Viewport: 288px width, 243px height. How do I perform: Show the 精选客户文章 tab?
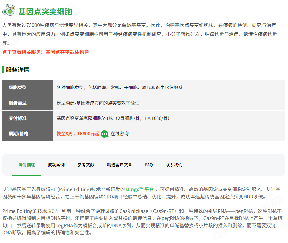[x=120, y=165]
